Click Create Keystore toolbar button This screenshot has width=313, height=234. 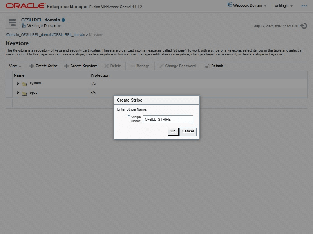point(81,66)
